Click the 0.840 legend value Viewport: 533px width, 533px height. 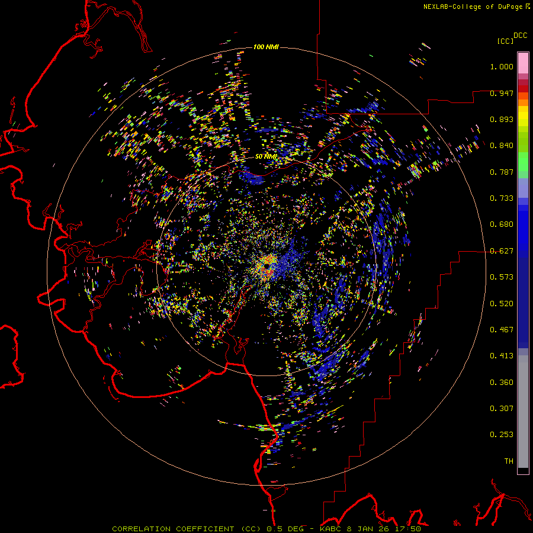(502, 146)
